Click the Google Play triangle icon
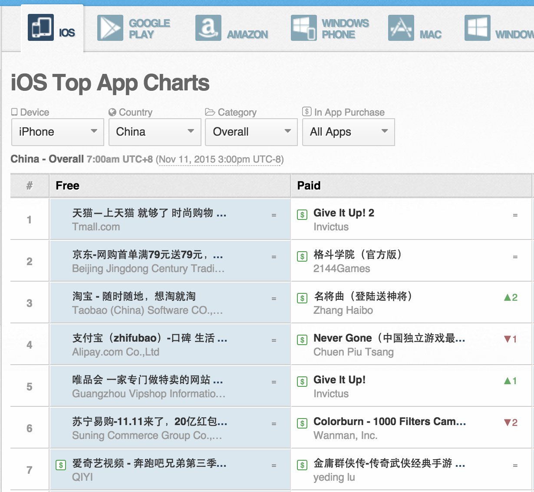Screen dimensions: 534x492 tap(110, 28)
